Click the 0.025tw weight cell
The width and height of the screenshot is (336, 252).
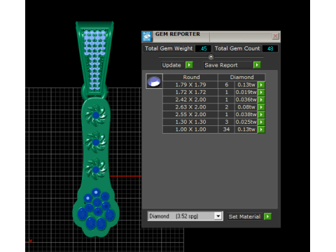pyautogui.click(x=246, y=122)
